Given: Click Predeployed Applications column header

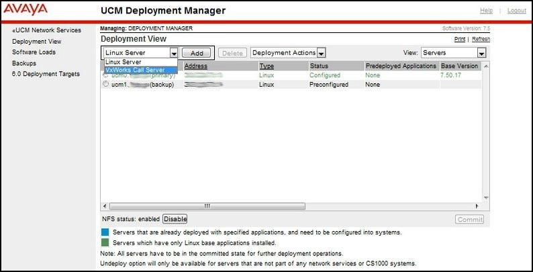Looking at the screenshot, I should tap(401, 66).
